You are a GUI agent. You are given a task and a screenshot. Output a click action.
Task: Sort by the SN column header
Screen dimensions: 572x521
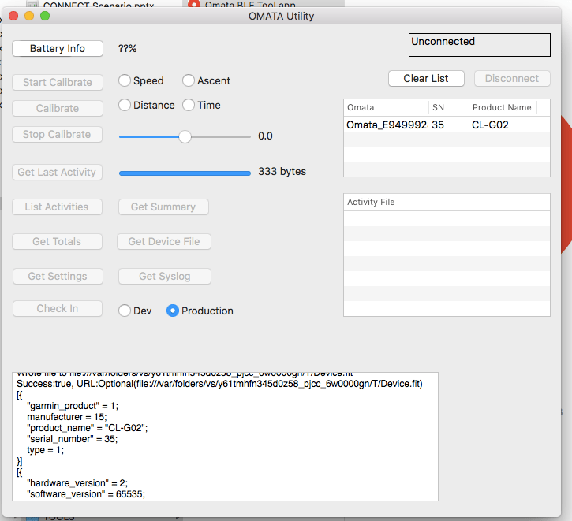tap(448, 107)
